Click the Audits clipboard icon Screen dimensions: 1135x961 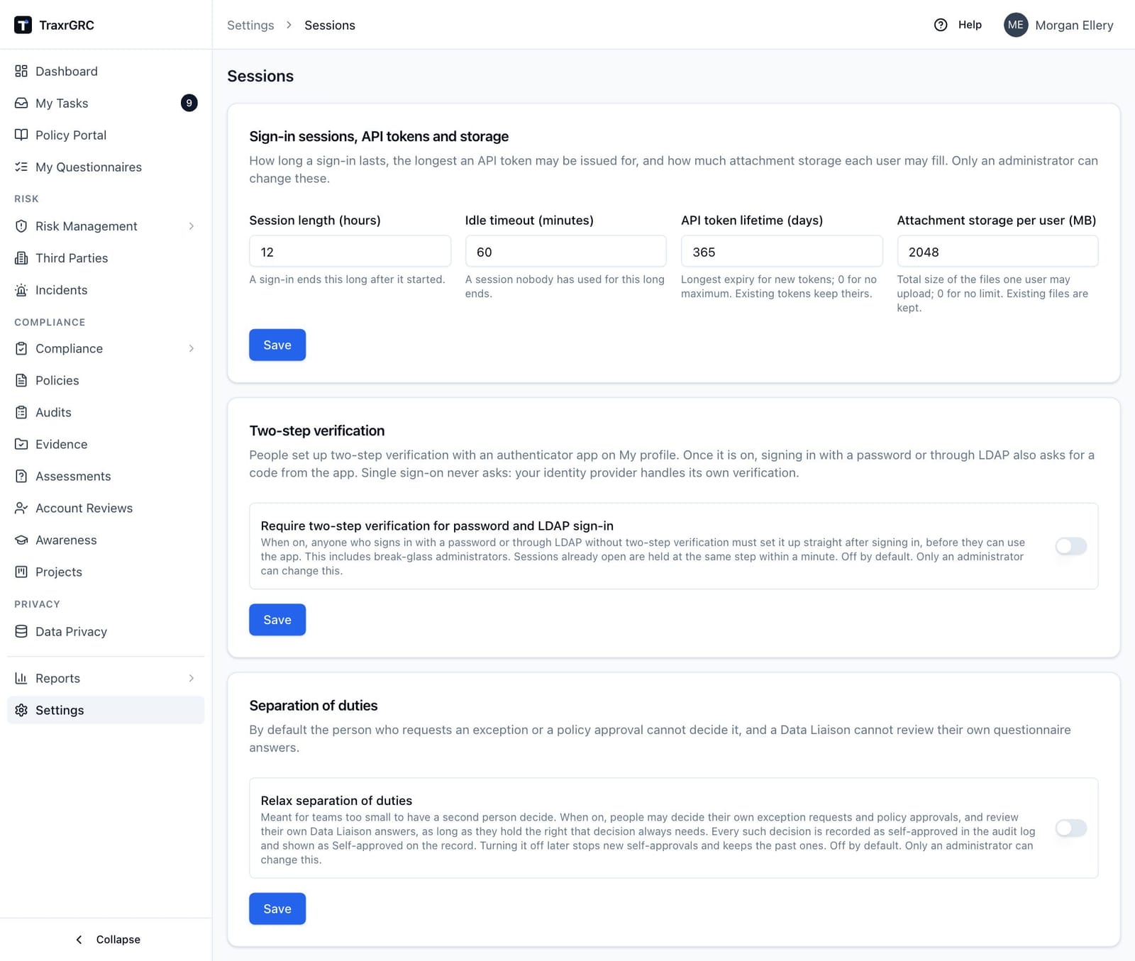[21, 412]
